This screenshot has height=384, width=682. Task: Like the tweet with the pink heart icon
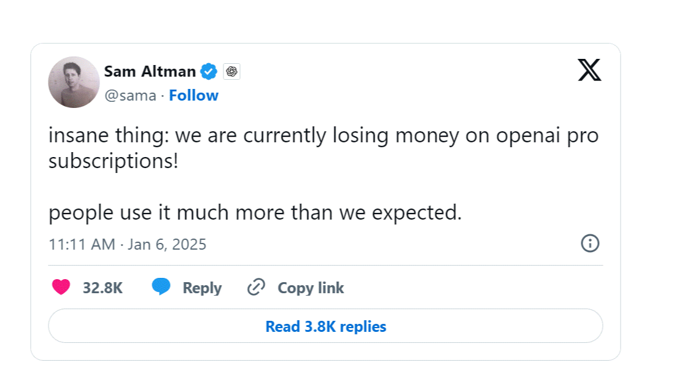[61, 287]
